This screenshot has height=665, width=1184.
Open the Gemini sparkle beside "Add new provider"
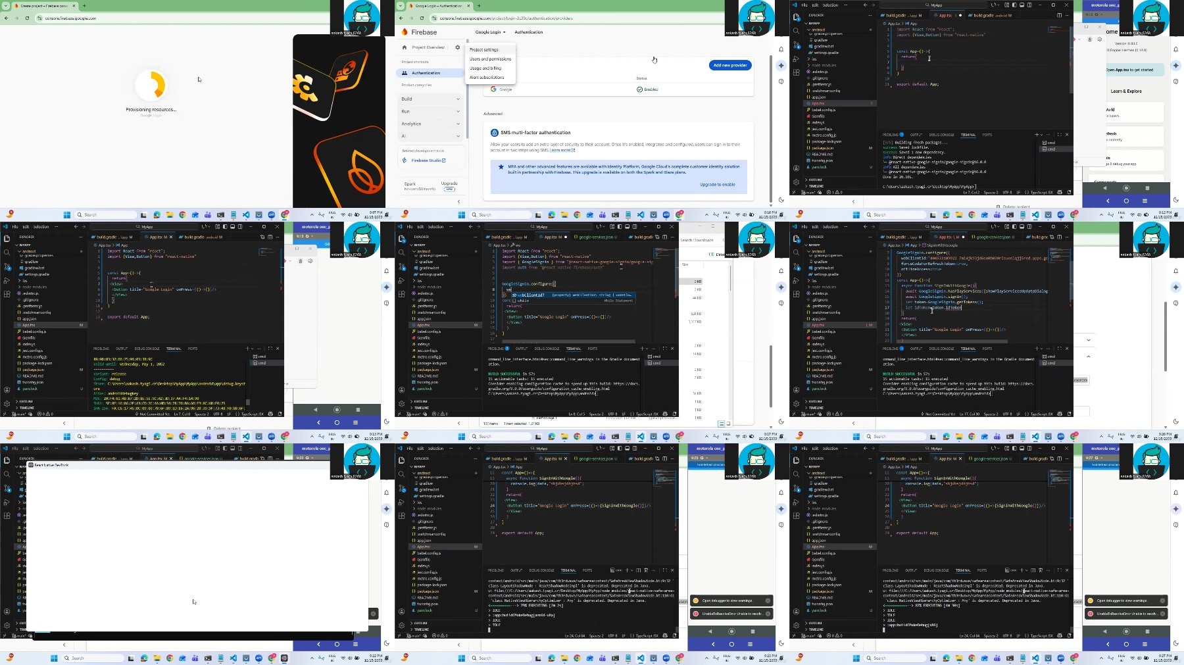point(781,65)
